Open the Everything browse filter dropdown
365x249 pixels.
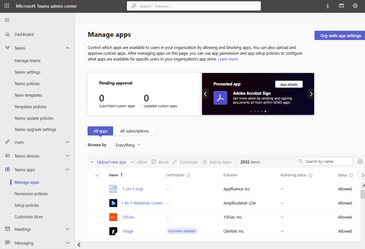(128, 145)
